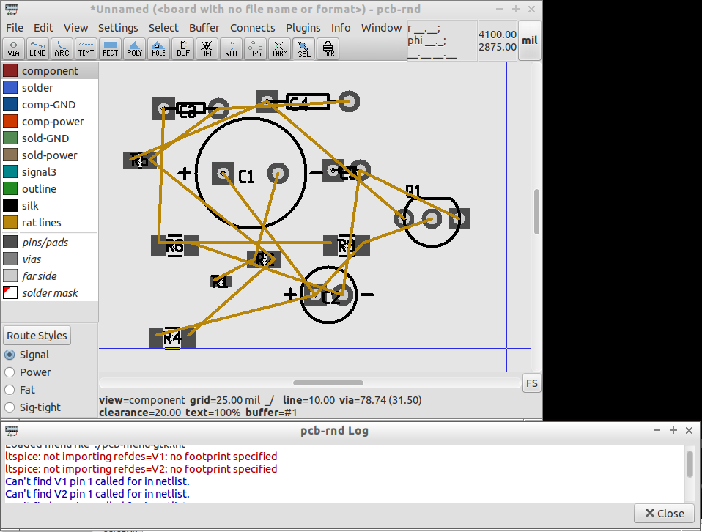Image resolution: width=702 pixels, height=532 pixels.
Task: Open the Connects menu
Action: coord(253,27)
